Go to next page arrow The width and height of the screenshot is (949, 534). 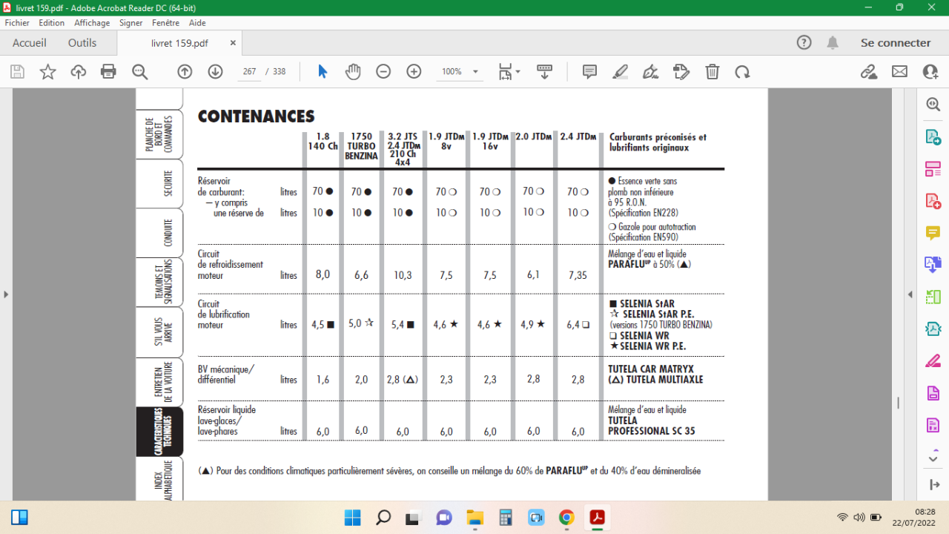pos(215,72)
